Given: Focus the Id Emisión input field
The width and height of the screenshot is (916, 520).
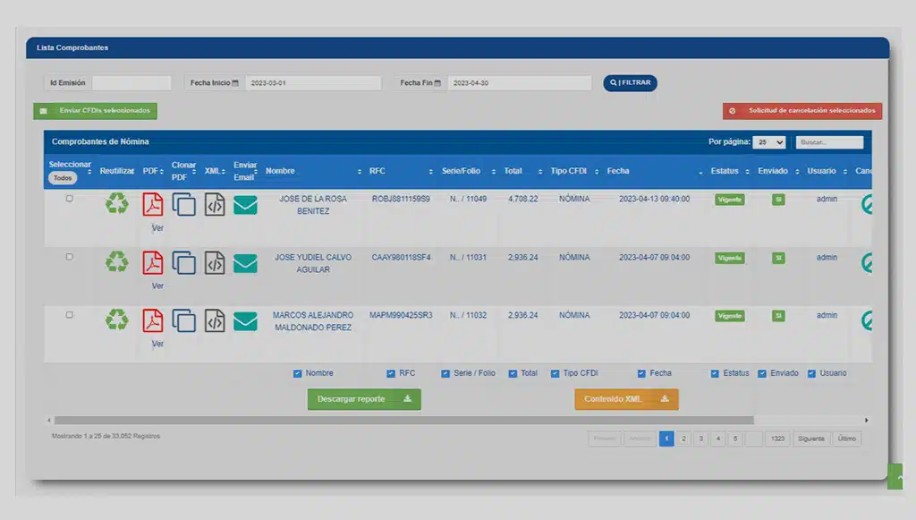Looking at the screenshot, I should point(131,83).
